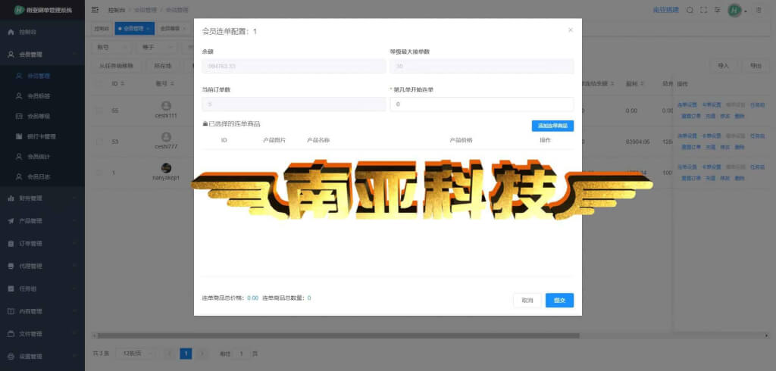776x371 pixels.
Task: Open the 12条/页 page size dropdown
Action: [x=136, y=354]
